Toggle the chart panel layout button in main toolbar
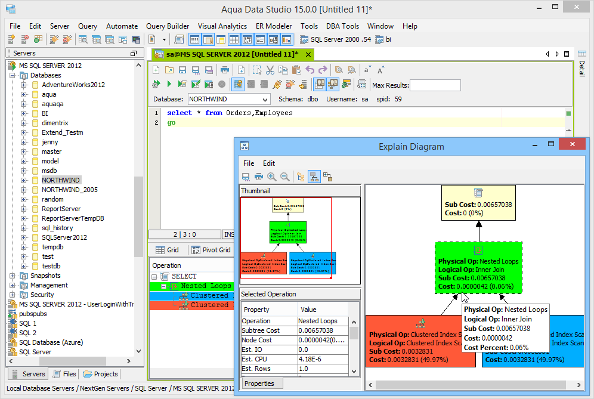 pyautogui.click(x=286, y=39)
